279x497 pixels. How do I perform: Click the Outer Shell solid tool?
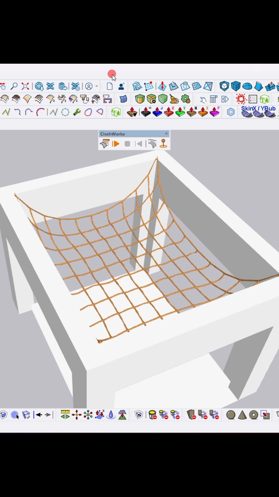[x=224, y=86]
